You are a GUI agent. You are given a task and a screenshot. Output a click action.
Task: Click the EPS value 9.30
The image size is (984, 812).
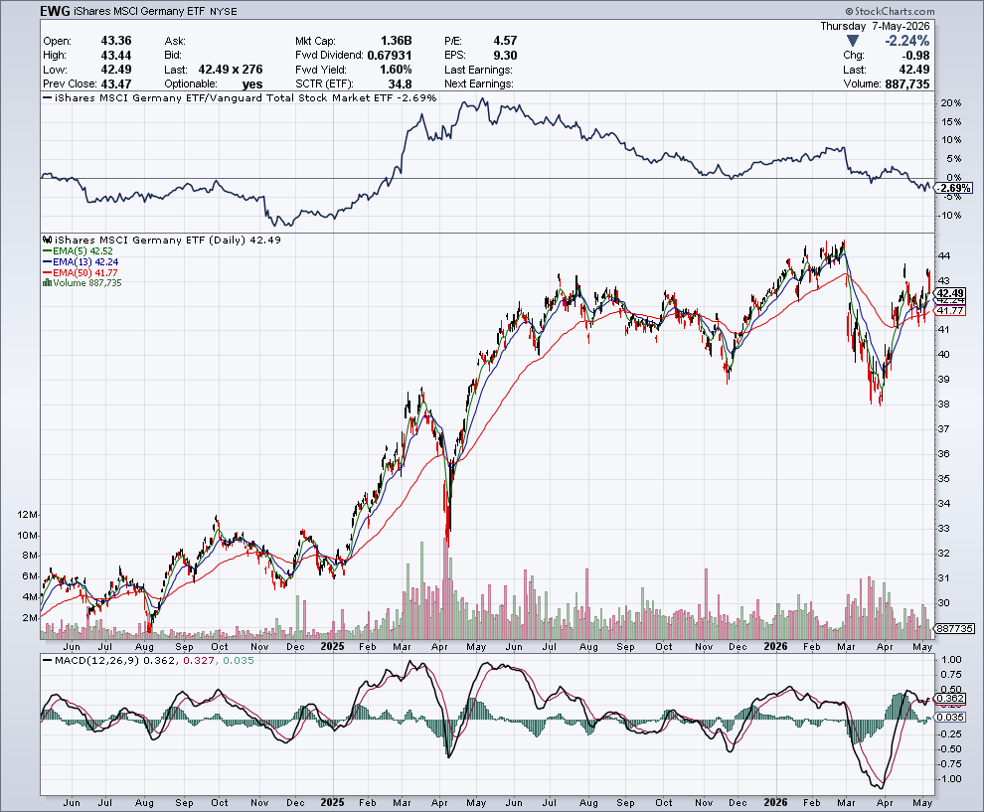[505, 56]
